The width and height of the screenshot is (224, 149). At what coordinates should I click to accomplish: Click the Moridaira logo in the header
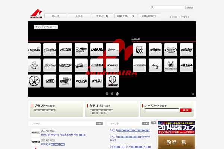(36, 14)
